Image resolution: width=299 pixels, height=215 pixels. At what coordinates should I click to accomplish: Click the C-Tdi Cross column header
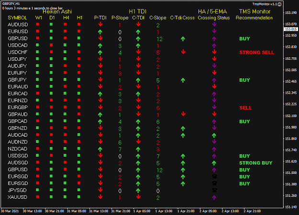(x=182, y=18)
